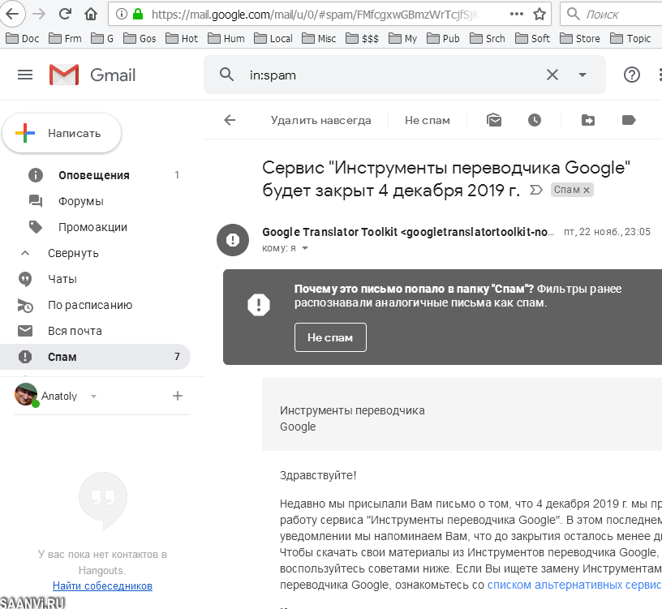
Task: Apply label with tag icon
Action: tap(629, 120)
